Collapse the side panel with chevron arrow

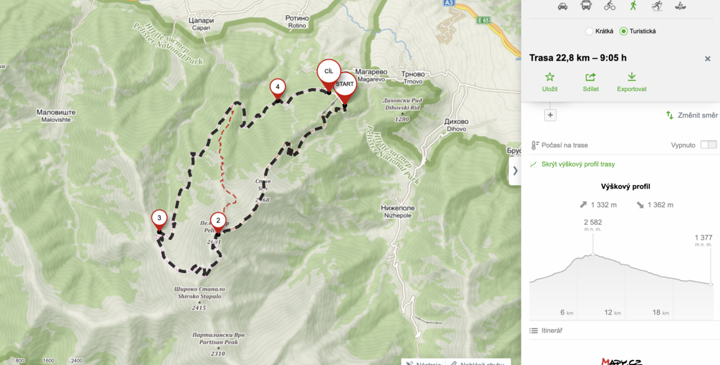515,170
